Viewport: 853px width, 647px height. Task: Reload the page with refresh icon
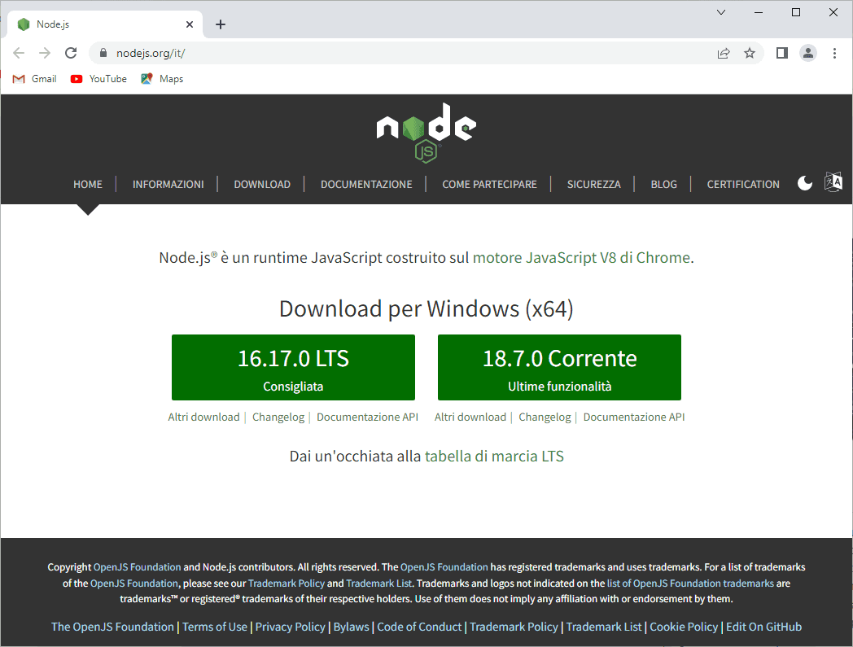(71, 53)
